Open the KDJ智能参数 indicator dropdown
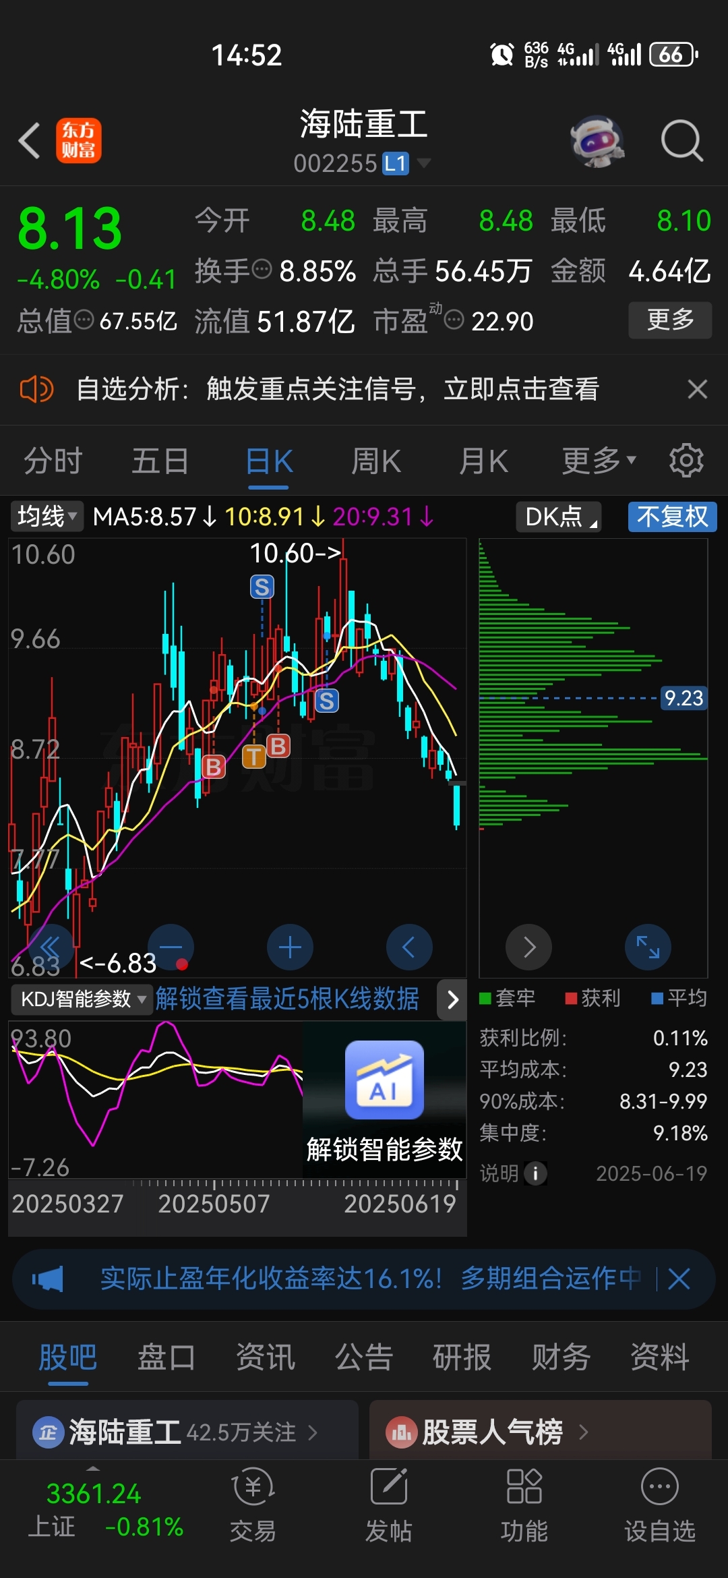 tap(81, 999)
